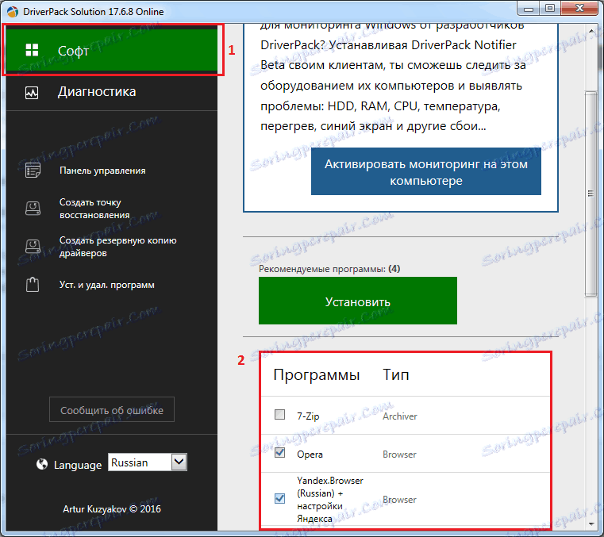The height and width of the screenshot is (537, 604).
Task: Click the scrollbar up arrow
Action: coord(591,31)
